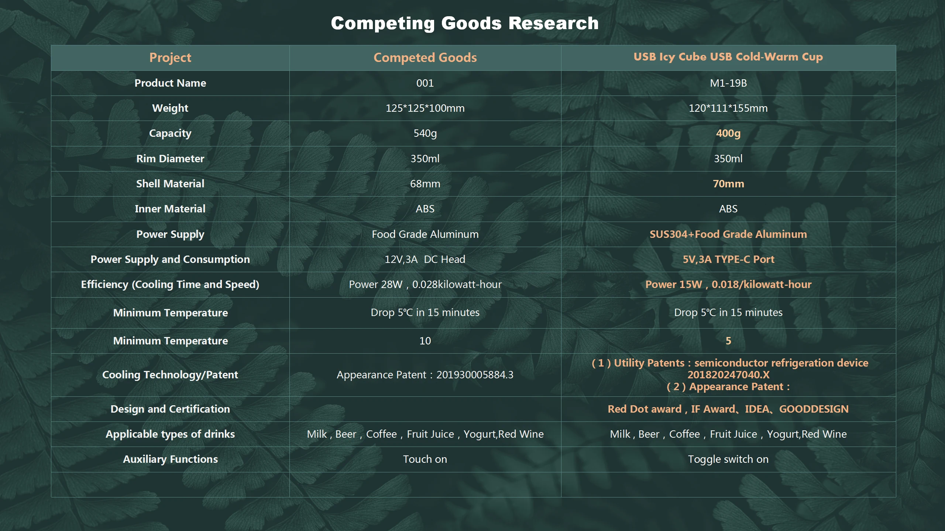Select the 'Toggle switch on' cell

(728, 459)
